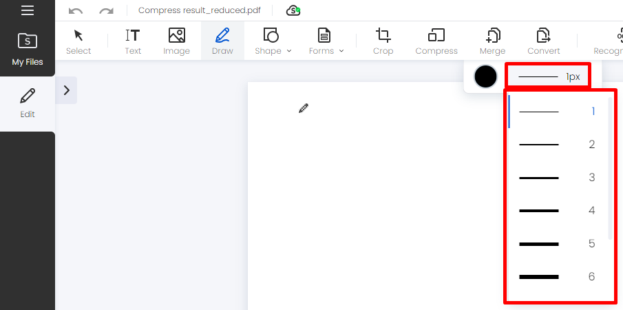Switch to the Edit sidebar tab
The image size is (623, 310).
(x=28, y=103)
